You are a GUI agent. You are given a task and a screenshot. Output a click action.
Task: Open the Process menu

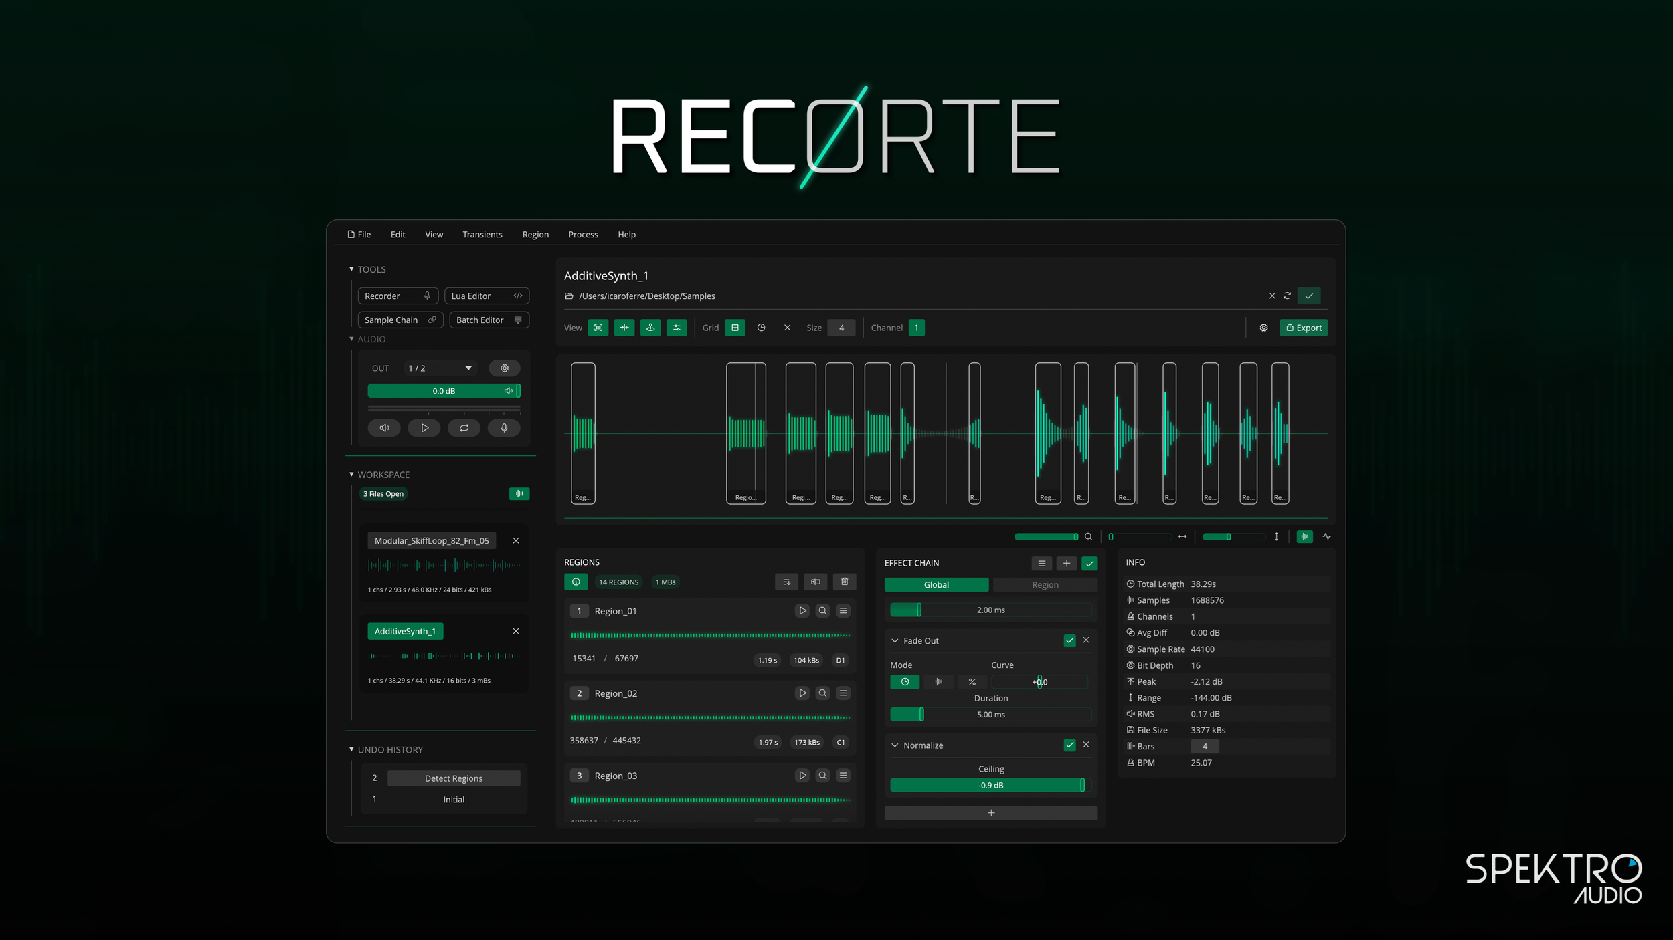(583, 234)
